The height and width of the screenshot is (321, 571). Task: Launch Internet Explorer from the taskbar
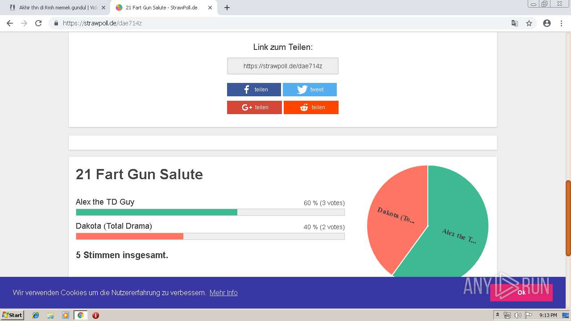tap(36, 315)
